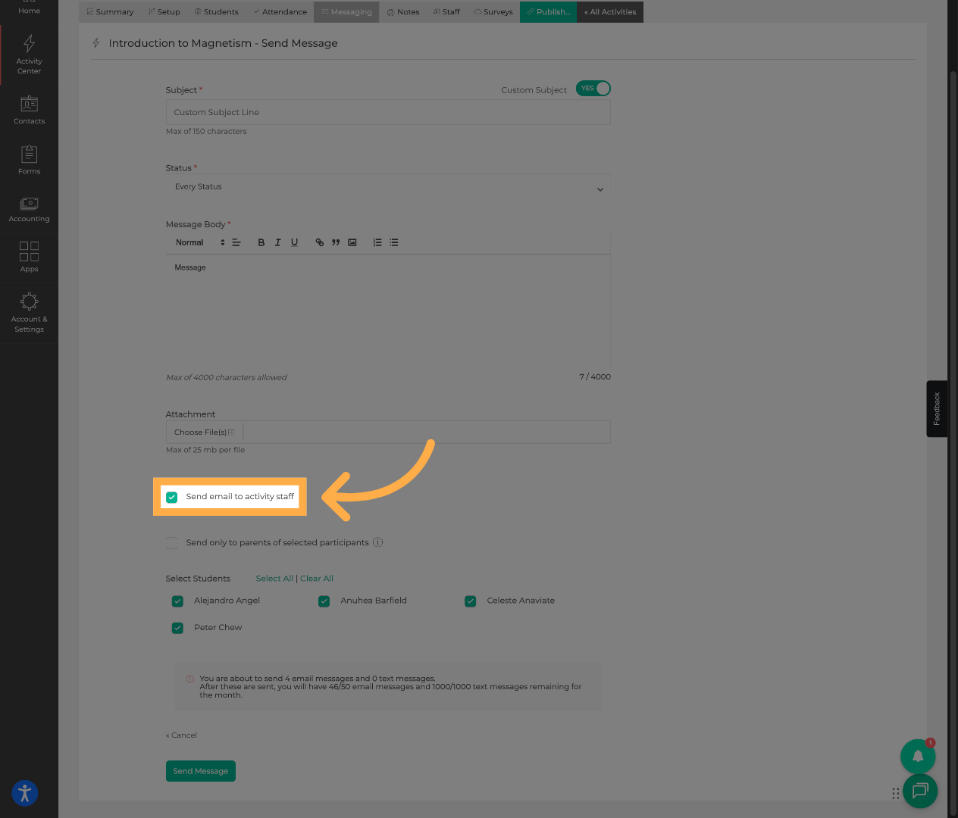Open the chat support bubble
Viewport: 958px width, 818px height.
coord(920,791)
